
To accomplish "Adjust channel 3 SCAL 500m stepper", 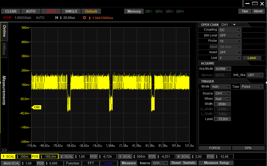I will click(134, 156).
